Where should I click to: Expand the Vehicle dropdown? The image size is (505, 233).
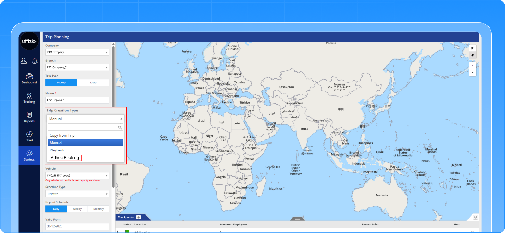(77, 176)
